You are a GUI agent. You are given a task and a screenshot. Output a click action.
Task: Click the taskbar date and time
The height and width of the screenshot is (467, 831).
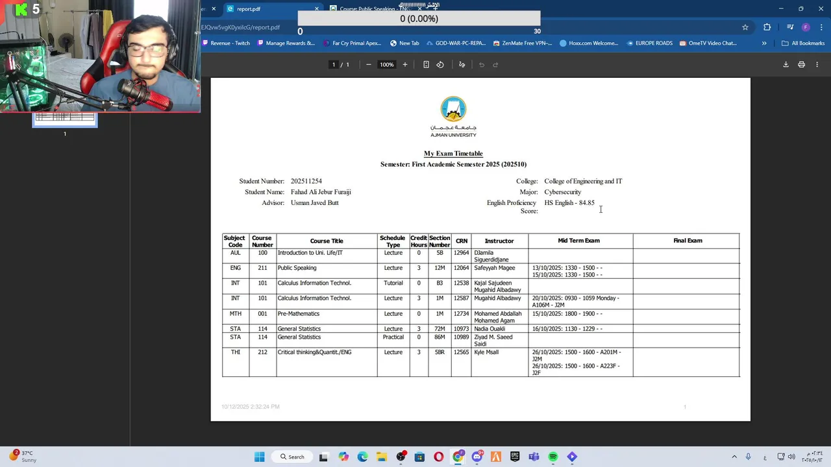(813, 457)
